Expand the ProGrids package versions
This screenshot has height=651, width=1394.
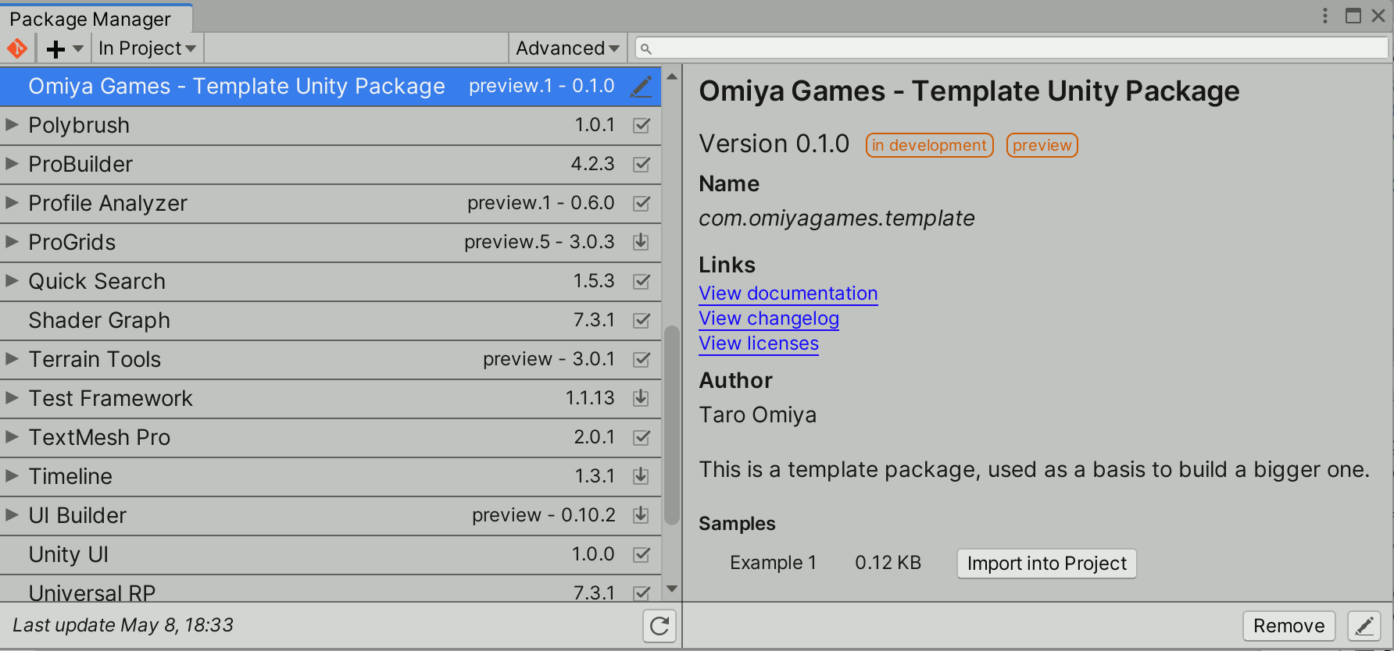(x=12, y=241)
